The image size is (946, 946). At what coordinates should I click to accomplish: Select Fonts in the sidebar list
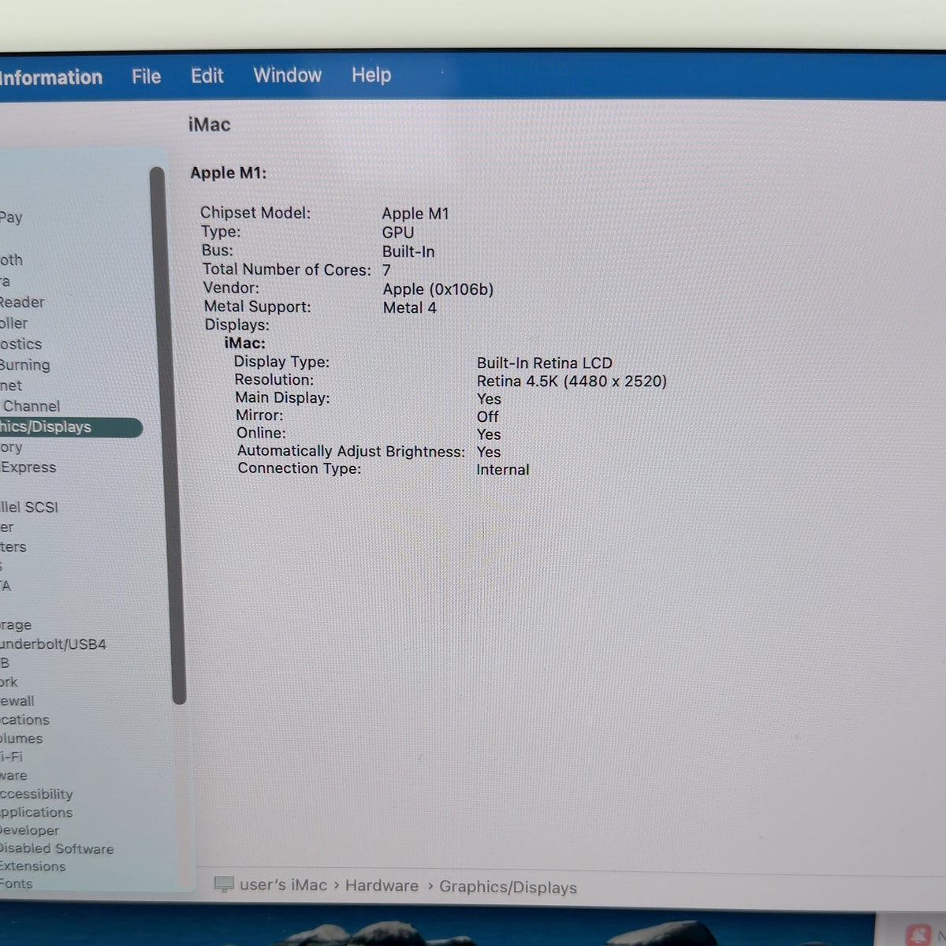[x=17, y=884]
